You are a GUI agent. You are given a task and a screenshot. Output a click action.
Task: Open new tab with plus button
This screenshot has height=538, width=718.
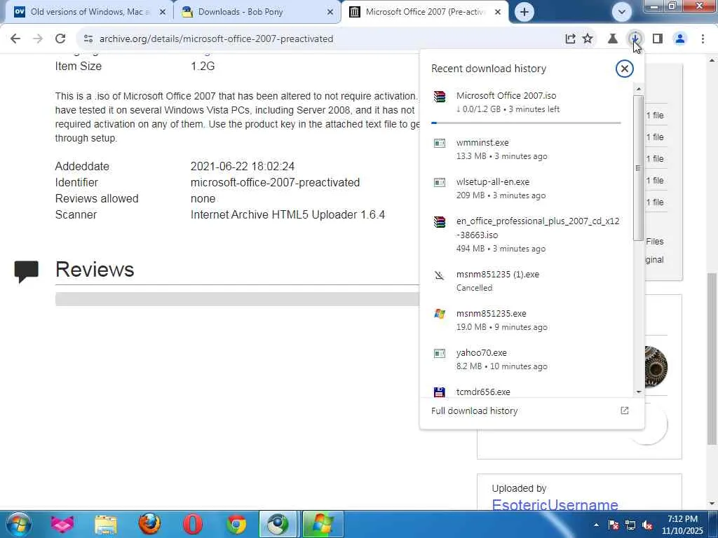(524, 12)
